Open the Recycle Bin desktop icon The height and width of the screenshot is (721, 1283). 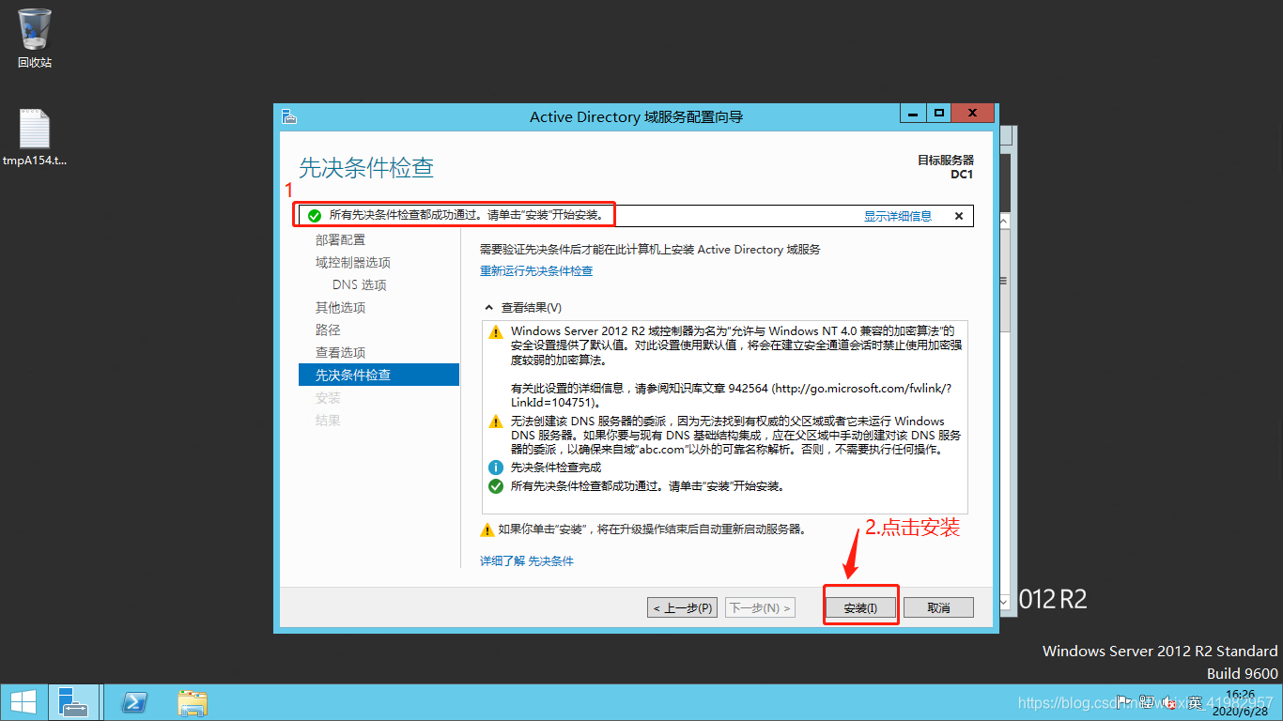click(x=35, y=38)
